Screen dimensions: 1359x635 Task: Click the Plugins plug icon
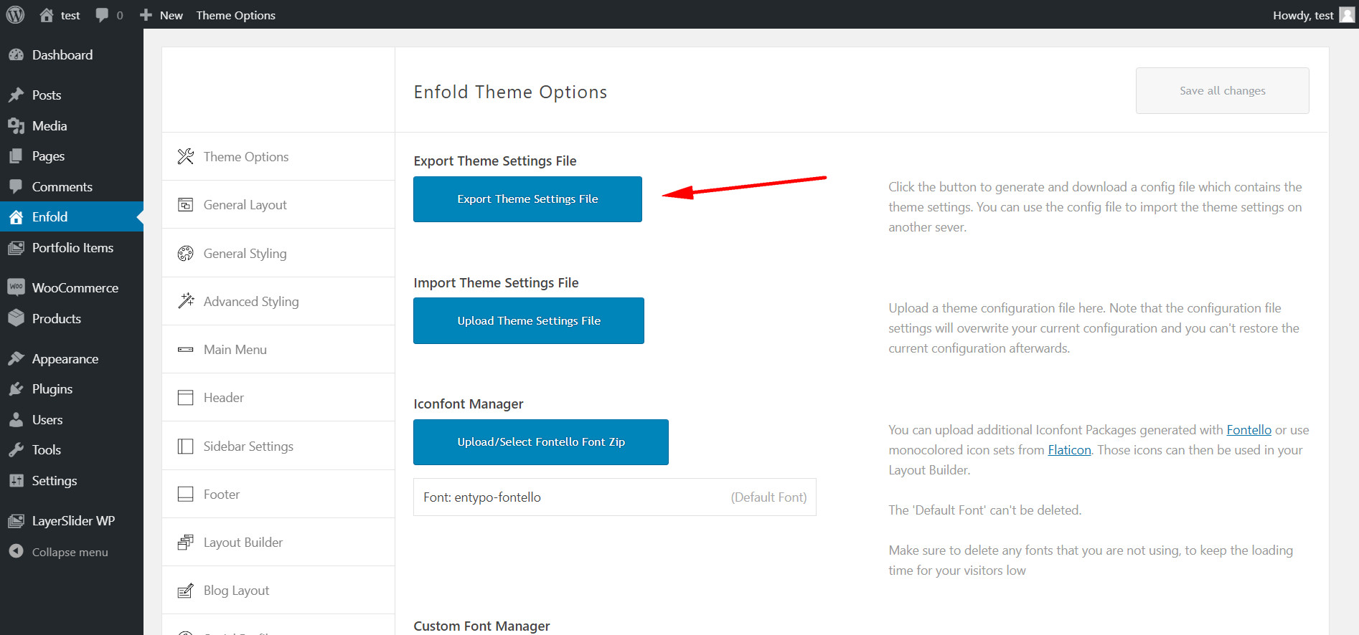point(16,389)
